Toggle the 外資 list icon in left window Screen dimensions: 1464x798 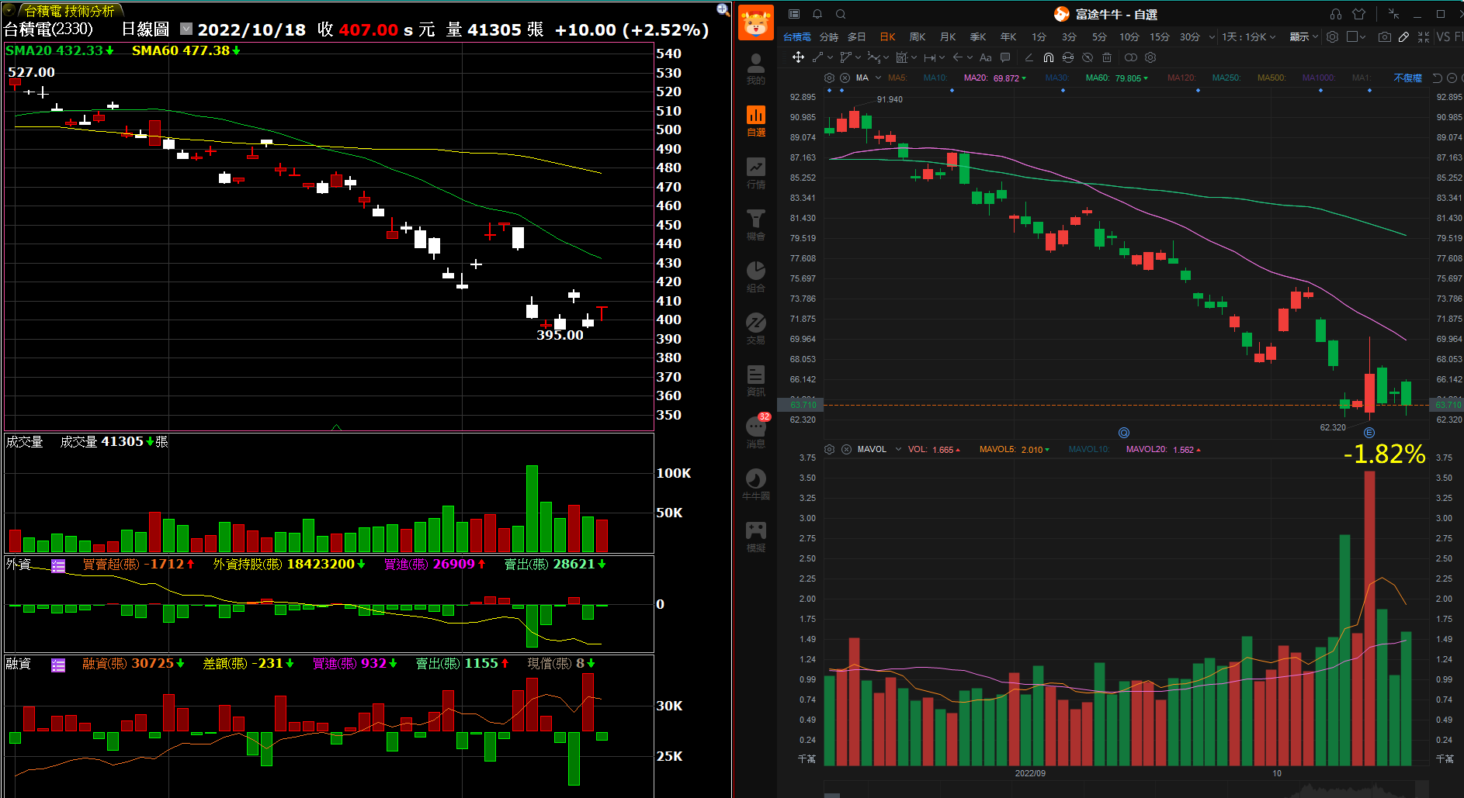(58, 566)
